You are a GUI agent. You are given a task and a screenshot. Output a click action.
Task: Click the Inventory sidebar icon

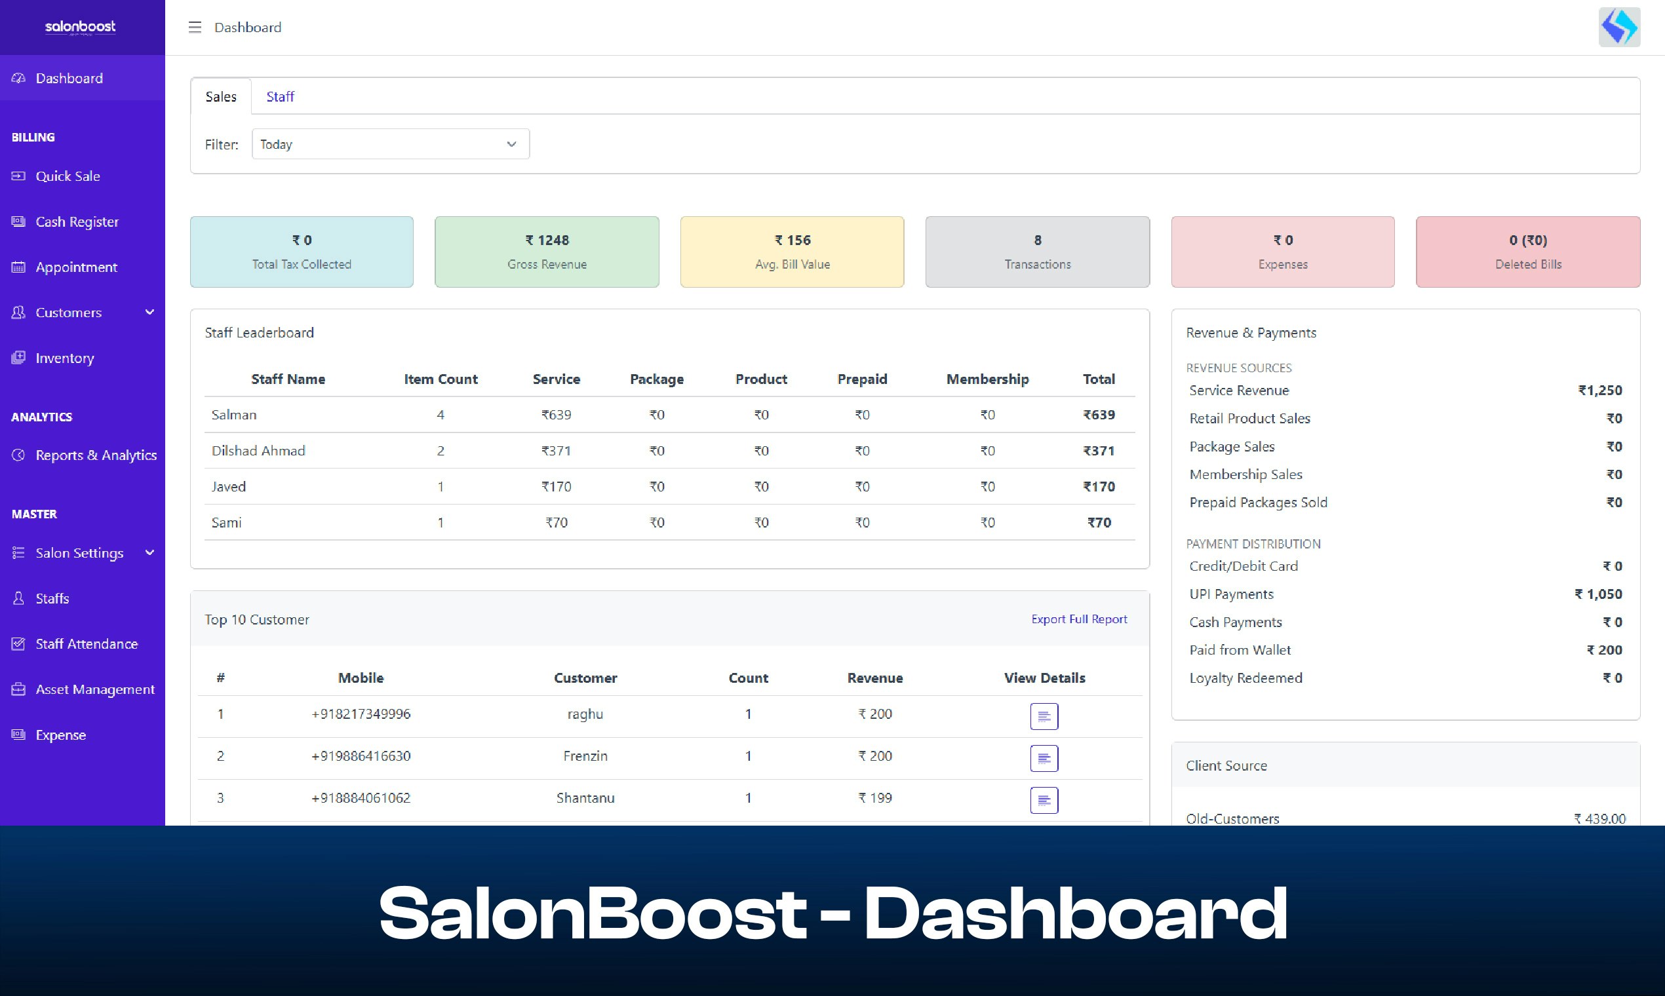tap(18, 358)
